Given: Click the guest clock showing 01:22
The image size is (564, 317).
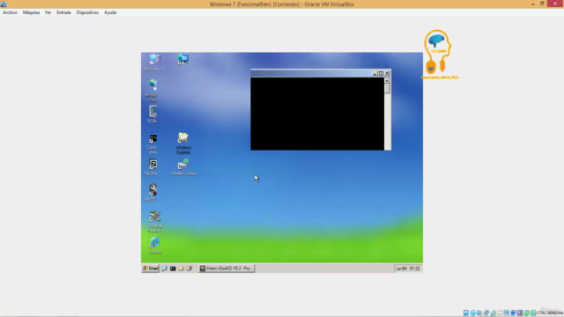Looking at the screenshot, I should coord(415,269).
